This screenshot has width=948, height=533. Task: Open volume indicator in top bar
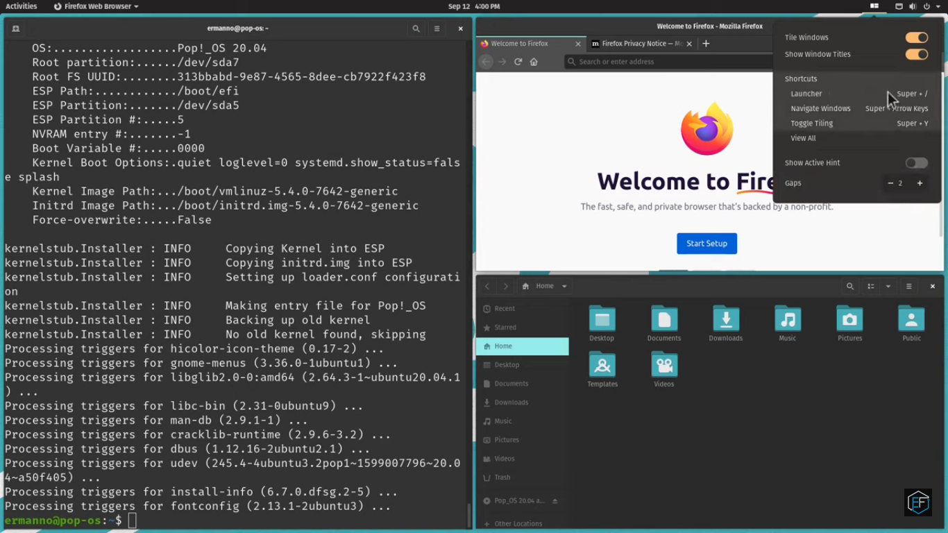point(913,6)
